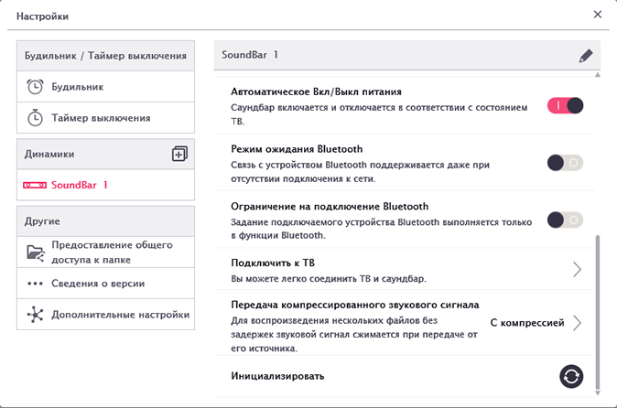
Task: Turn on Bluetooth connection restriction toggle
Action: tap(565, 220)
